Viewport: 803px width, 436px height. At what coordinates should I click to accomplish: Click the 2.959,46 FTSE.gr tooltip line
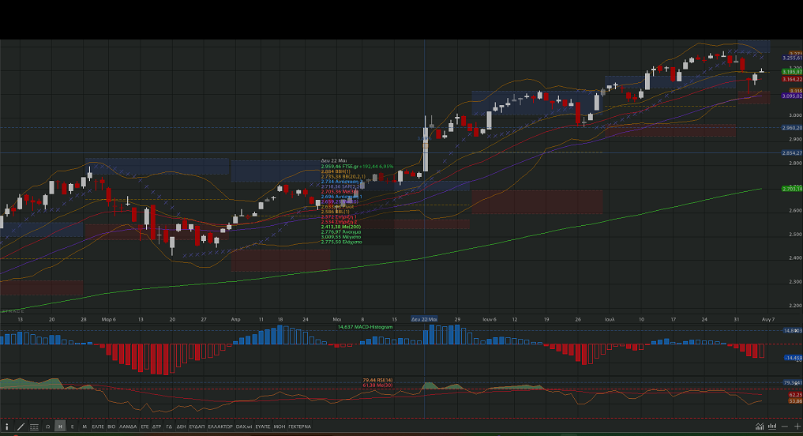pyautogui.click(x=357, y=167)
